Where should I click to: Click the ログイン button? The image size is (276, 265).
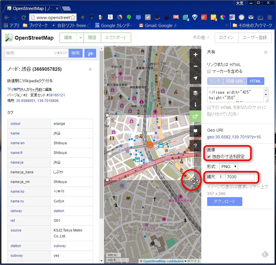point(226,38)
